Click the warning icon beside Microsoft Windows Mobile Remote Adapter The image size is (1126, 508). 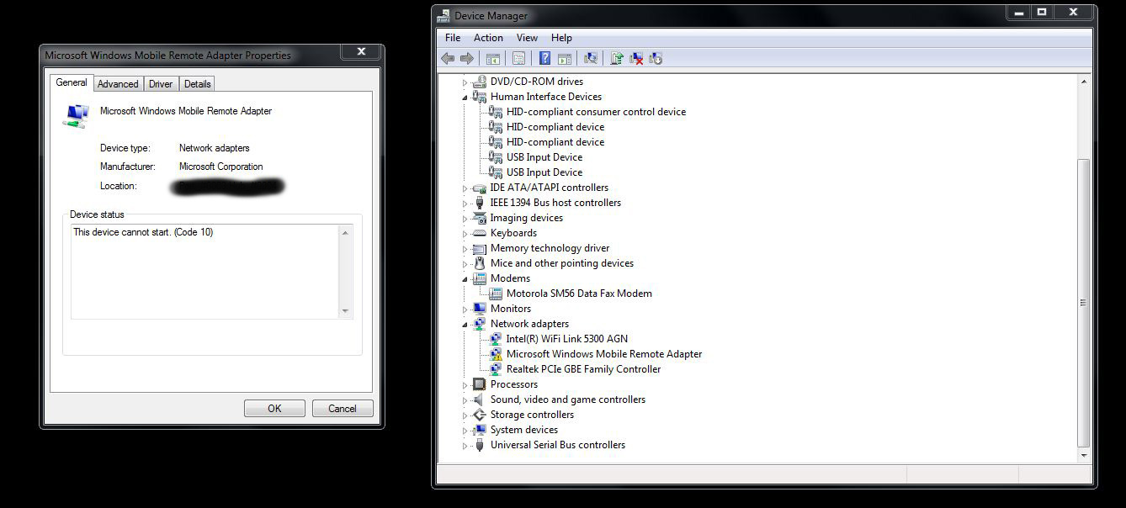click(x=496, y=354)
